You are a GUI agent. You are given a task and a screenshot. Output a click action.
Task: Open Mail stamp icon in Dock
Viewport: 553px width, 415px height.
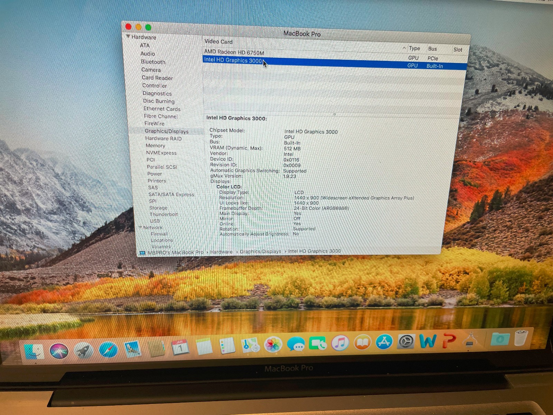coord(133,349)
